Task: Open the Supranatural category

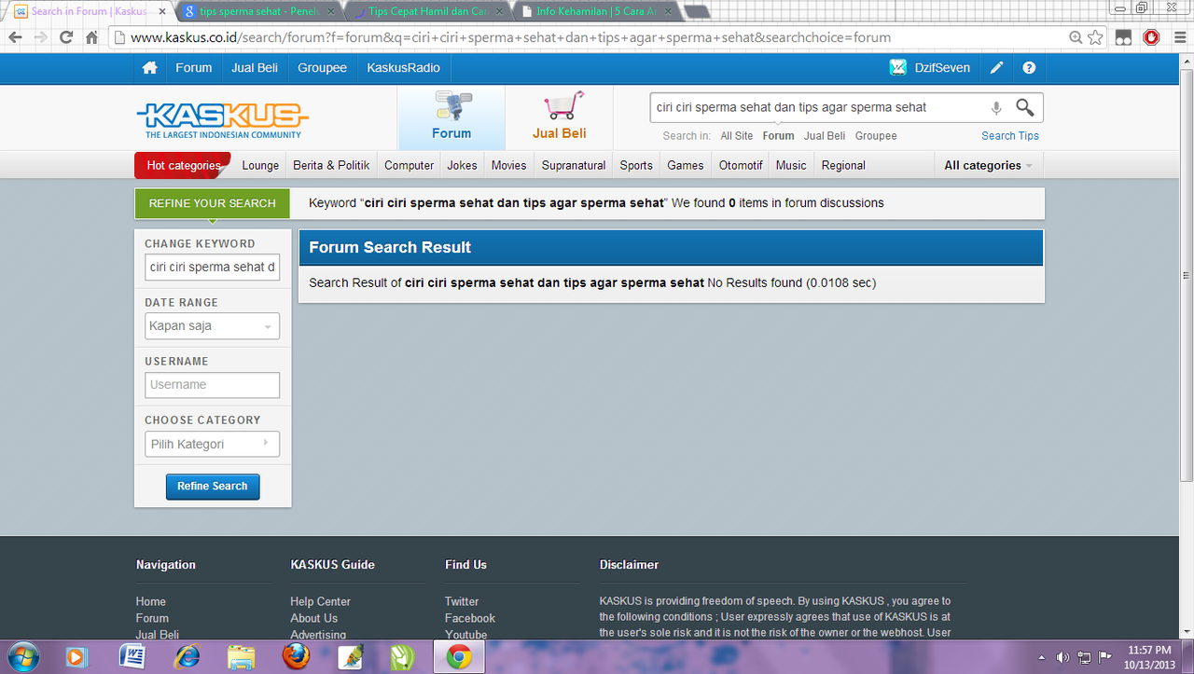Action: pyautogui.click(x=574, y=165)
